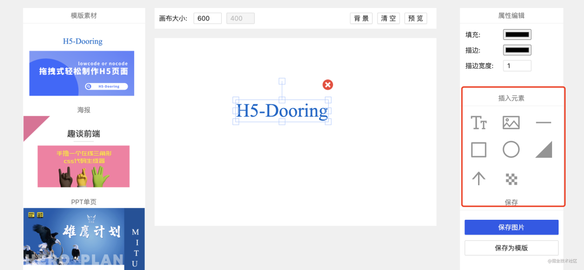Select the 雄鹰计划 PPT template thumbnail
The height and width of the screenshot is (270, 584).
tap(84, 239)
